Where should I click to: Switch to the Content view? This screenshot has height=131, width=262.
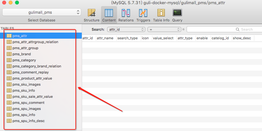[109, 13]
